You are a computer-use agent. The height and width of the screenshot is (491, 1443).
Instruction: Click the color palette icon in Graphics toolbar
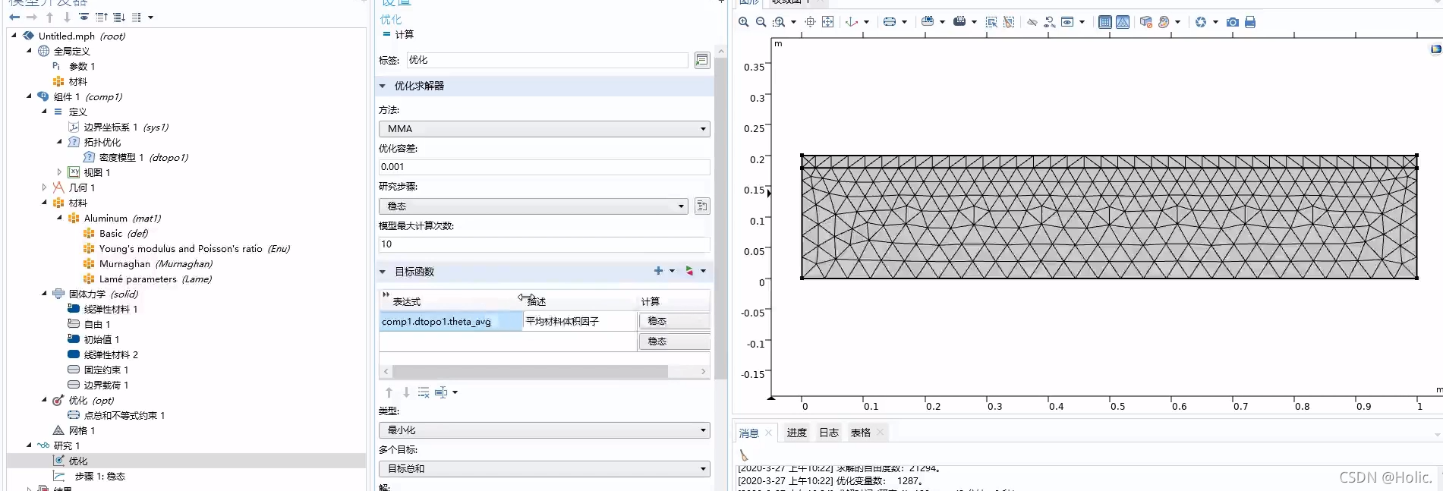pyautogui.click(x=1164, y=22)
